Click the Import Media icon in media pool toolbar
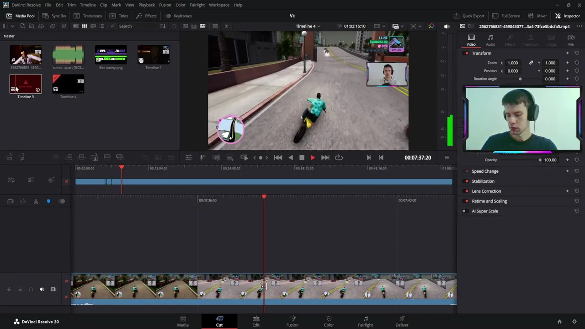 coord(22,26)
